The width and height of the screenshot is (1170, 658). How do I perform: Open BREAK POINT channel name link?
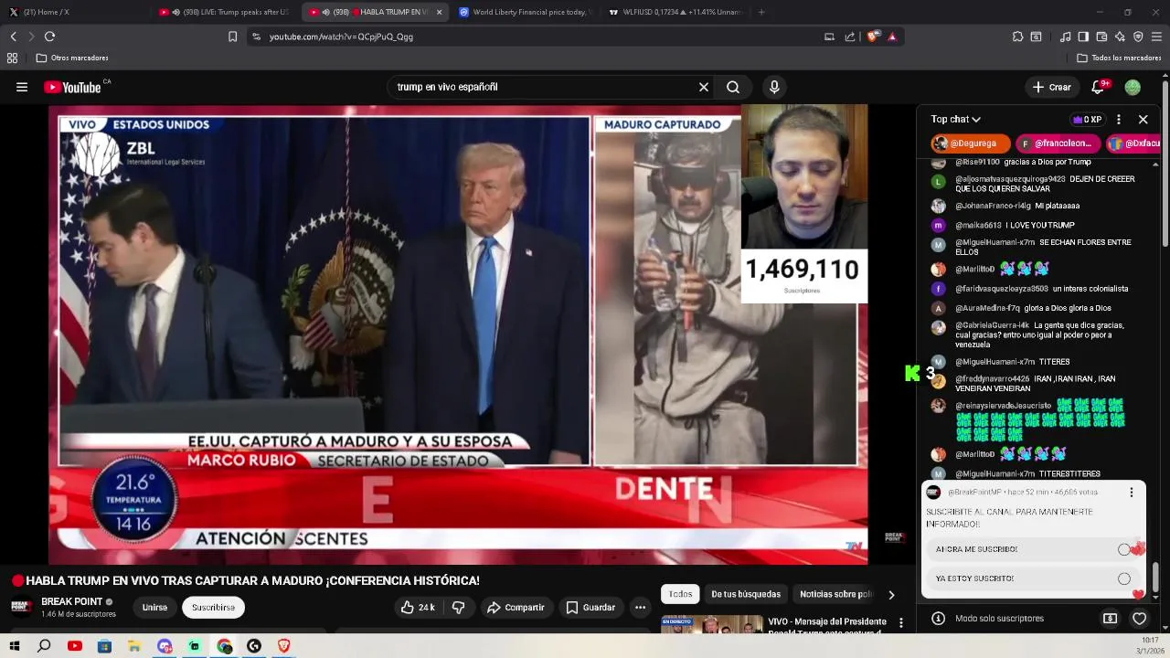(x=71, y=601)
